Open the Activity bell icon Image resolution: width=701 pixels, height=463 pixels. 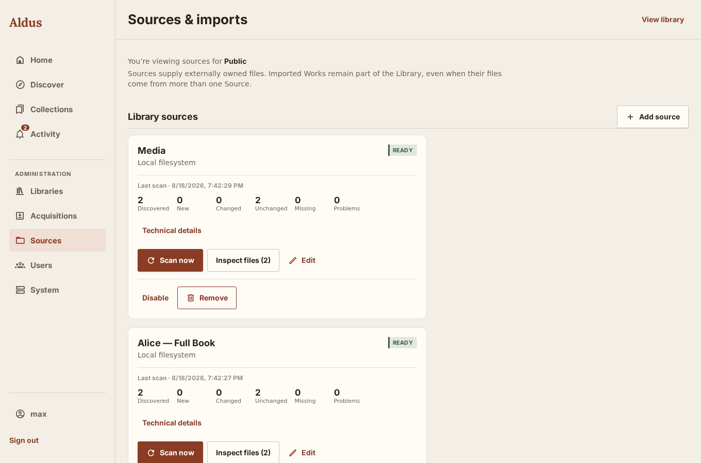(x=20, y=134)
